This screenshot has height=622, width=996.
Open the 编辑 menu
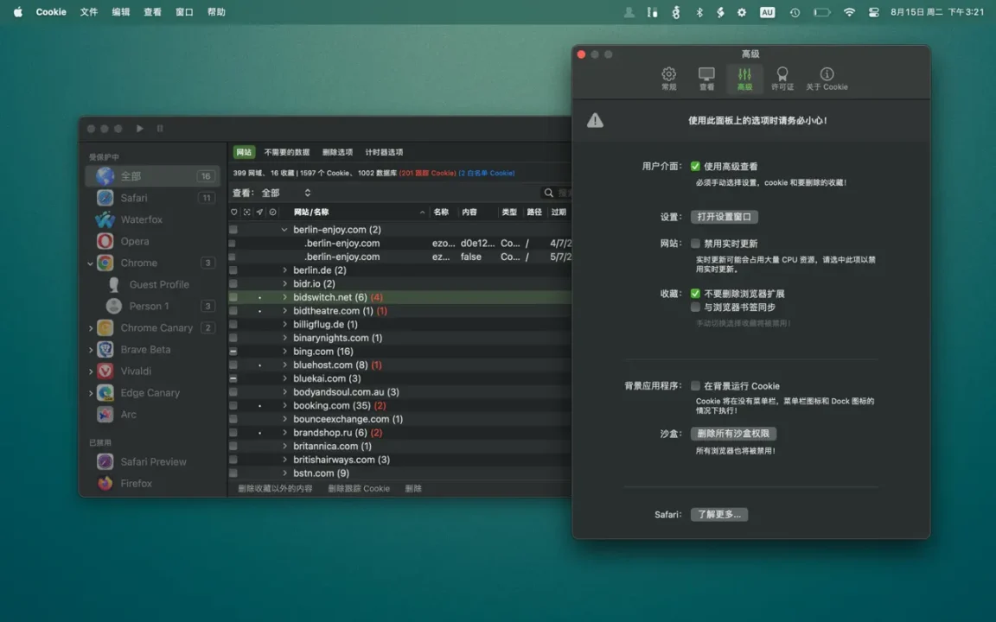pyautogui.click(x=121, y=12)
